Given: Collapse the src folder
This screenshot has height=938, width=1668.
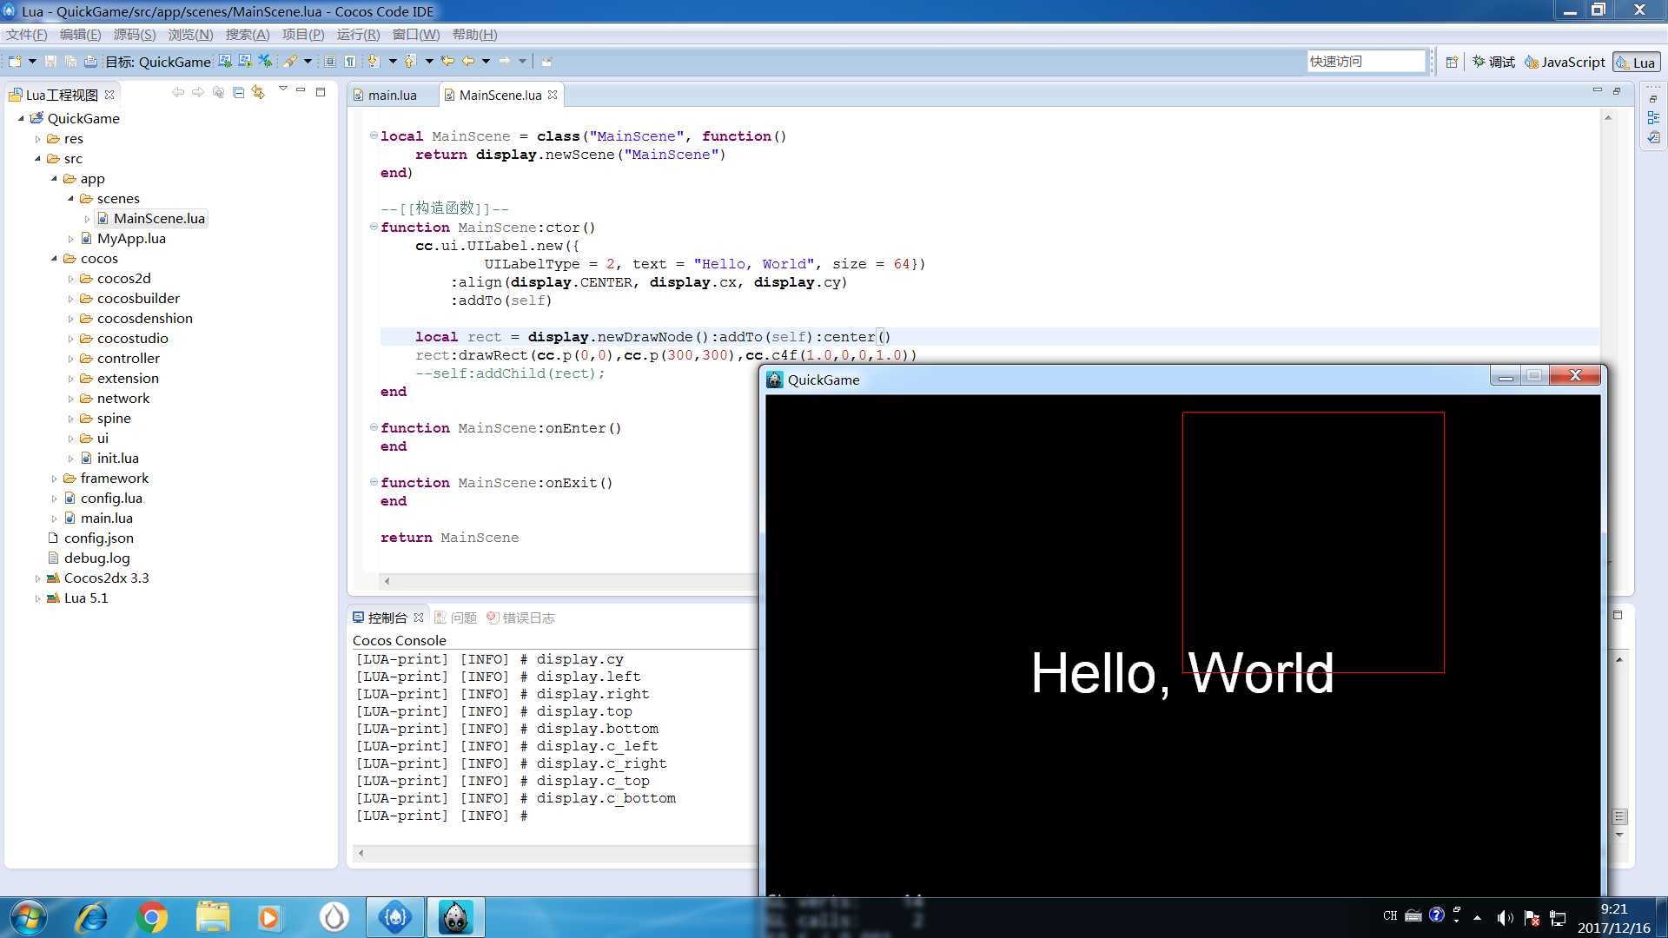Looking at the screenshot, I should (x=37, y=159).
